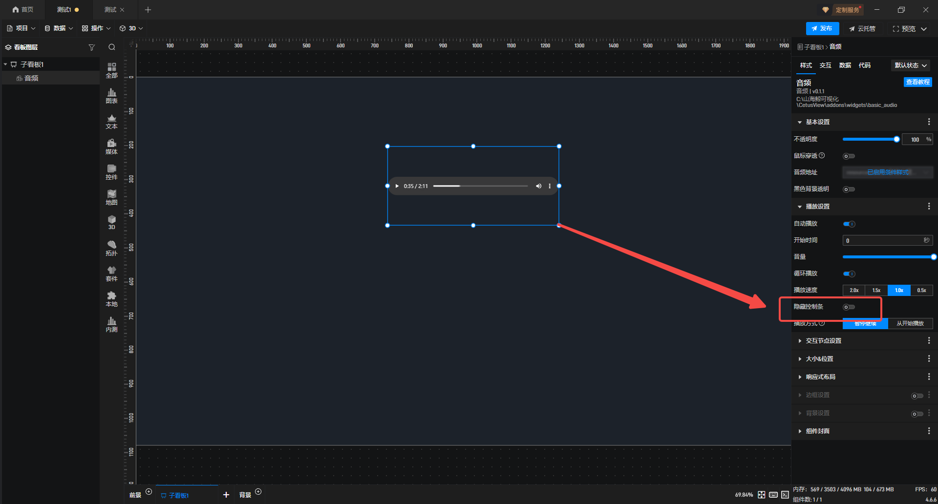
Task: Switch to the 交互 tab
Action: (825, 65)
